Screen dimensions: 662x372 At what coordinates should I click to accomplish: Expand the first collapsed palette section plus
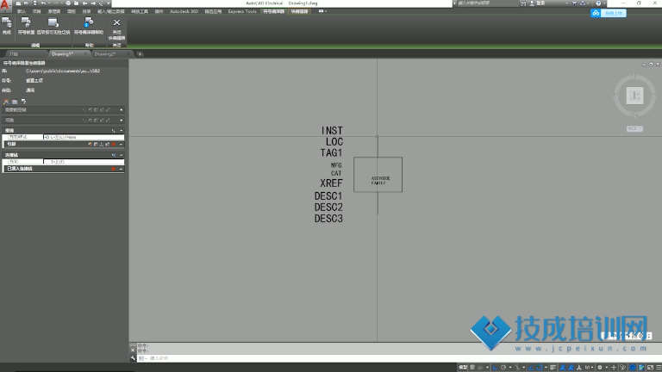pyautogui.click(x=122, y=110)
